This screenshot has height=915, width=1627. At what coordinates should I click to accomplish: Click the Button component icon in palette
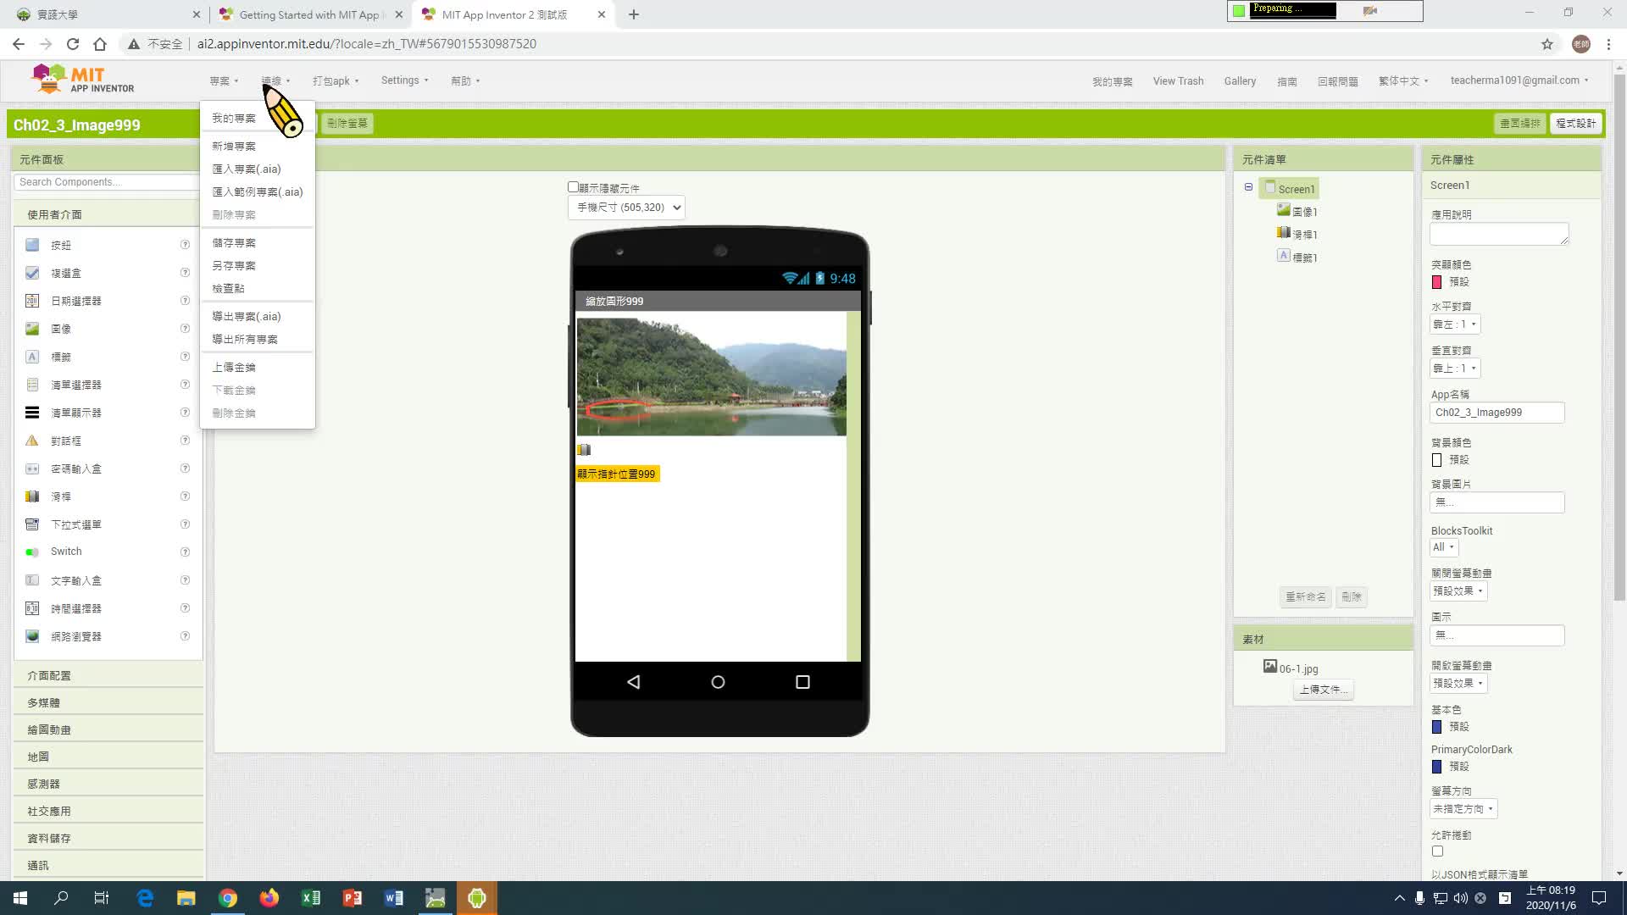32,245
